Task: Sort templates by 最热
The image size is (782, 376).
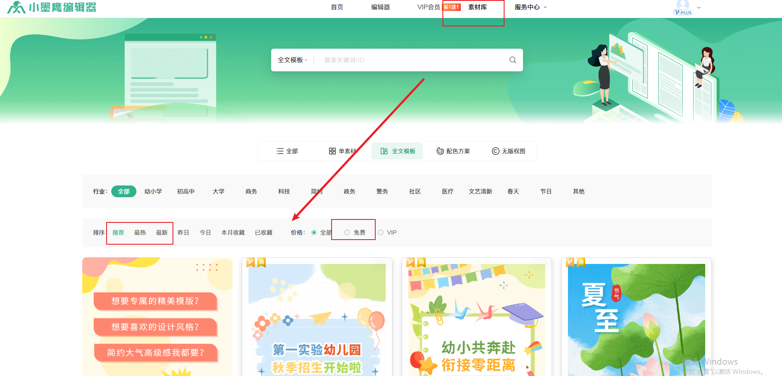Action: click(x=140, y=232)
